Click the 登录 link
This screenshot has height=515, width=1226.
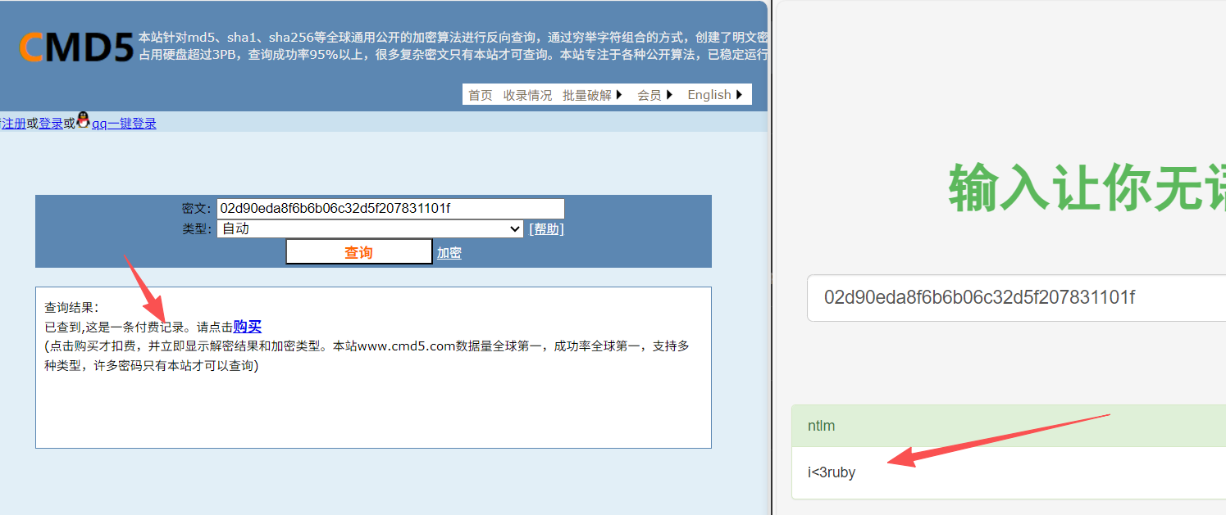coord(51,124)
